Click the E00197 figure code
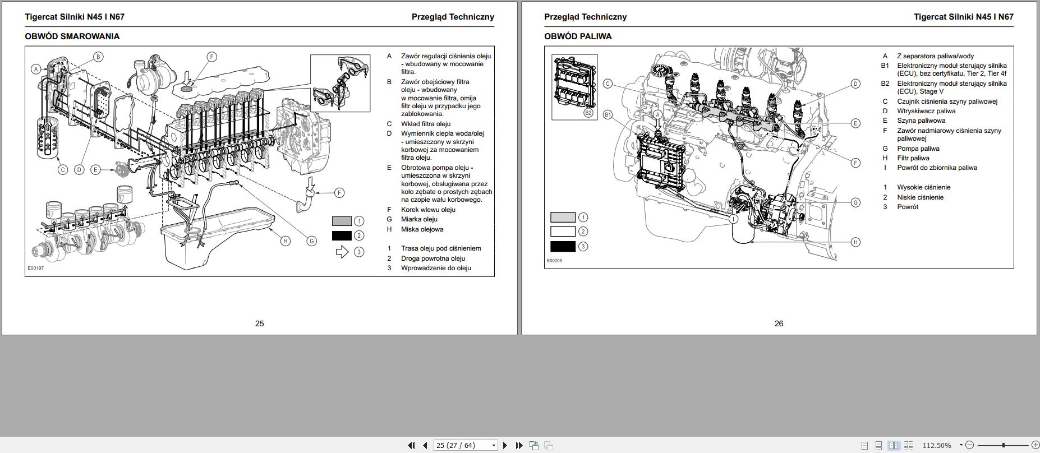The width and height of the screenshot is (1040, 453). coord(36,268)
